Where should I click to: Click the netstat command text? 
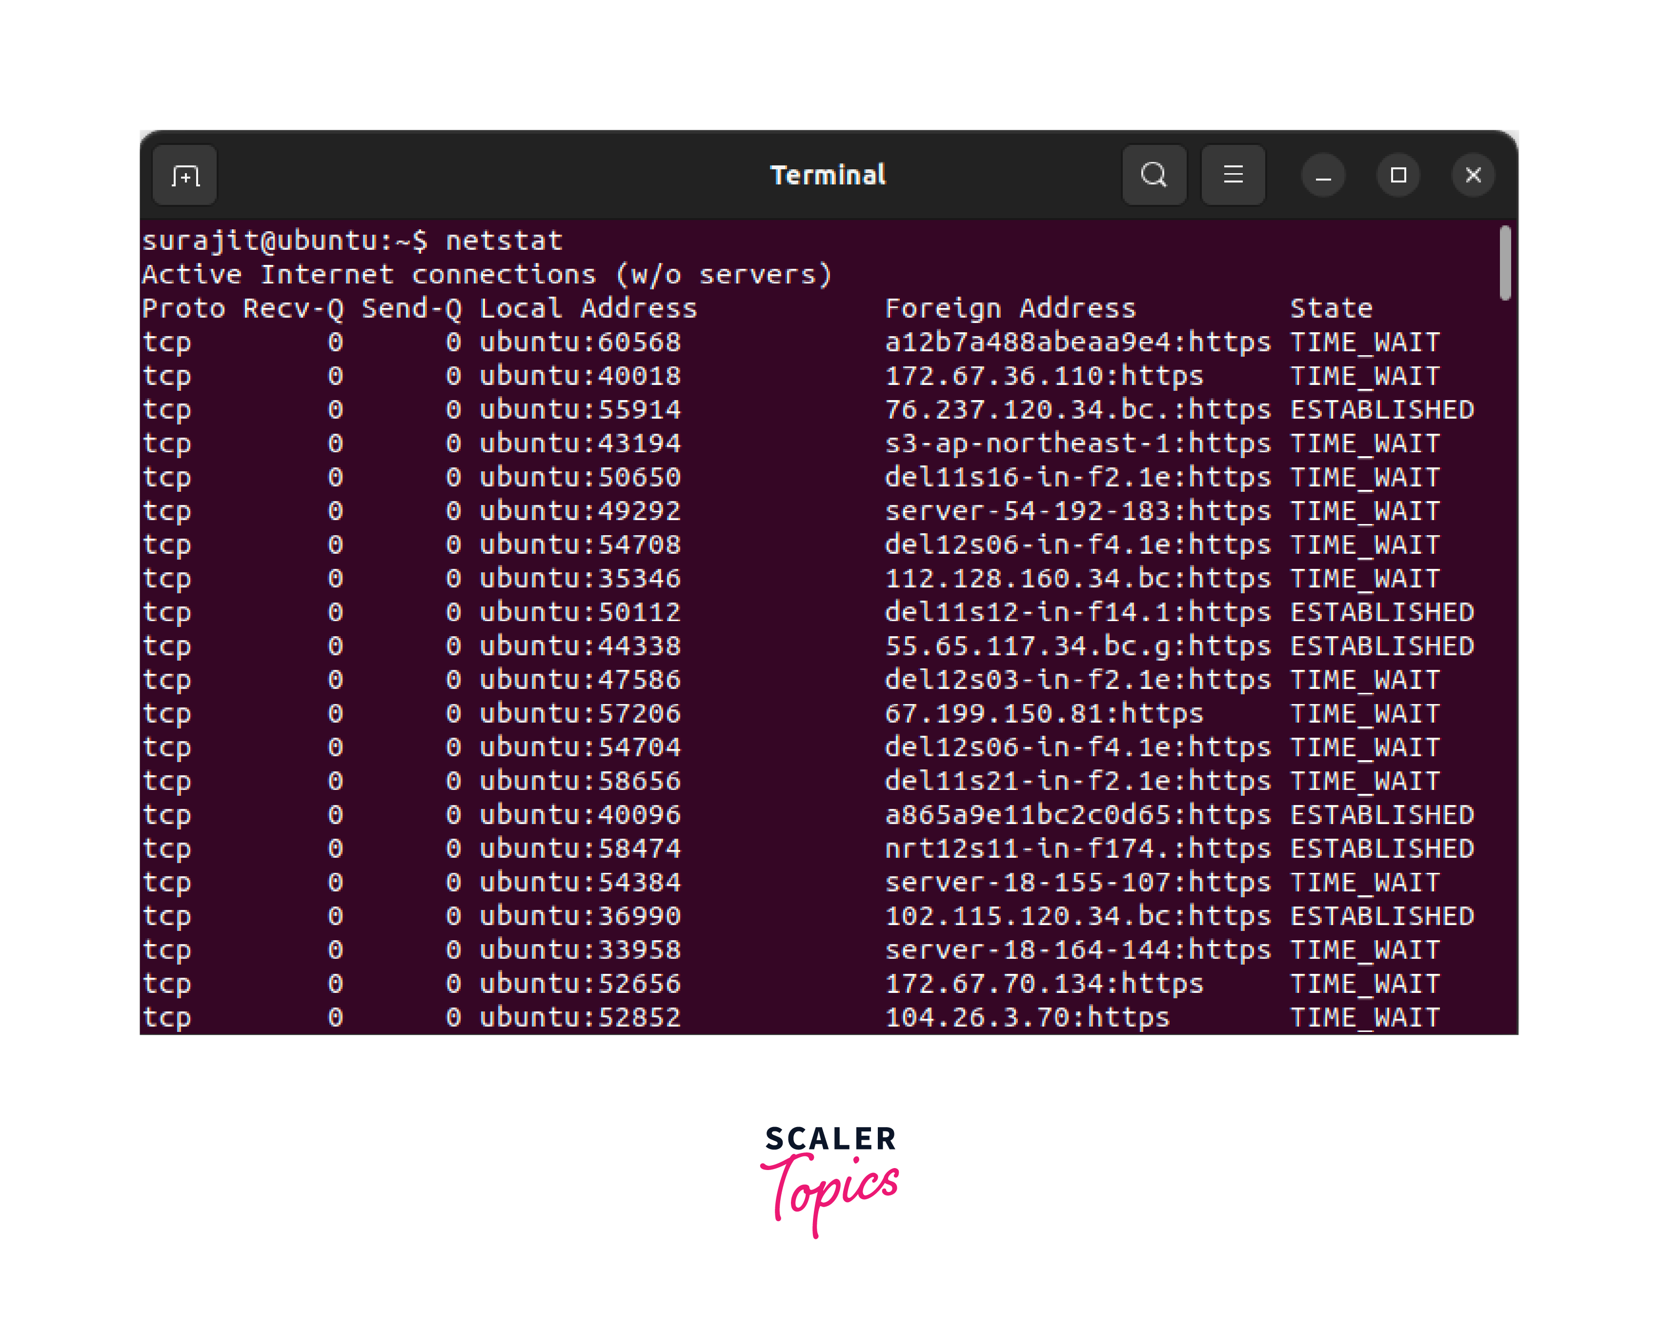tap(505, 241)
